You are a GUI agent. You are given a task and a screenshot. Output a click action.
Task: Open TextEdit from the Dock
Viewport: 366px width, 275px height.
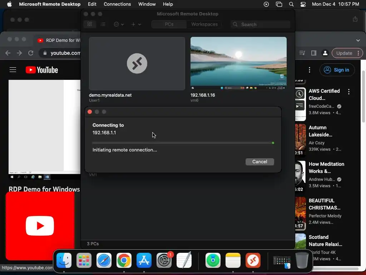[x=184, y=260]
